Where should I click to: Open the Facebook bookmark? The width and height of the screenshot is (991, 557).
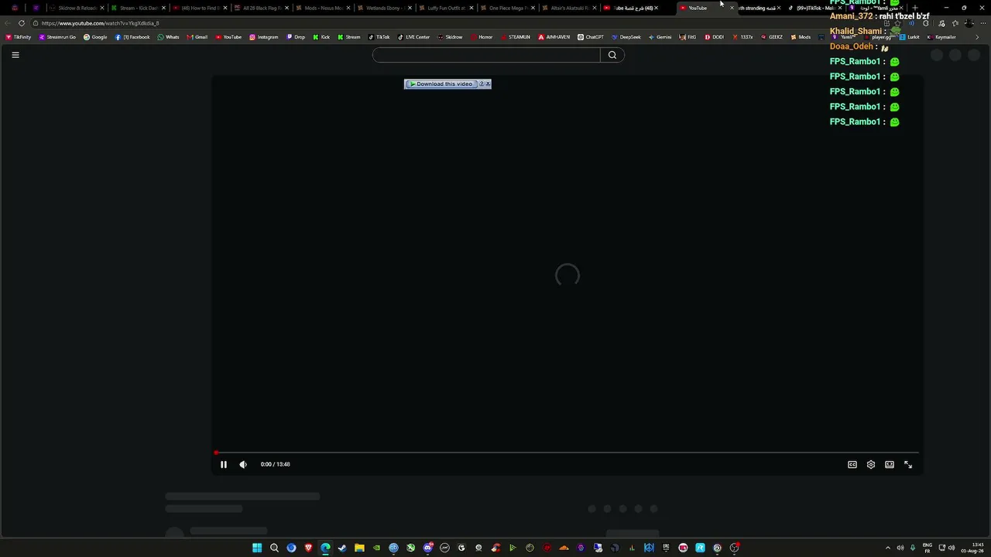click(x=132, y=37)
